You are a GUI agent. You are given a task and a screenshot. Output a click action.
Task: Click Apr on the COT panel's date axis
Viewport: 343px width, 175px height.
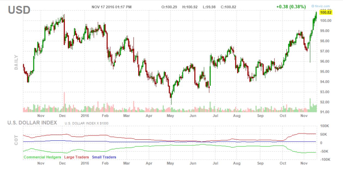149,163
